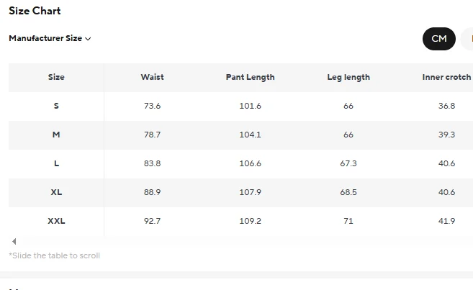Select the XL size row label
473x290 pixels.
click(x=56, y=192)
